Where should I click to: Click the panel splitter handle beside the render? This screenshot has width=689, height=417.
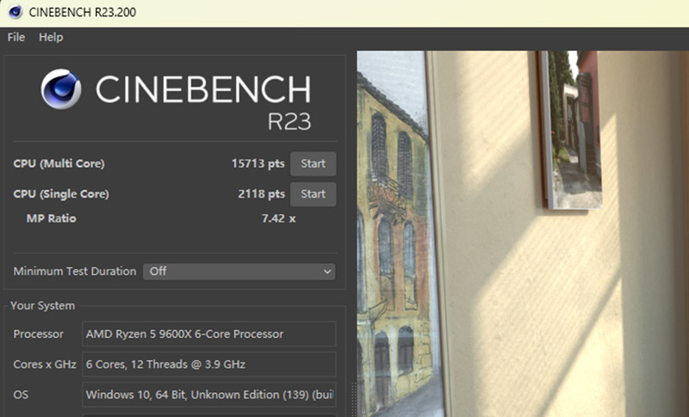[x=353, y=399]
